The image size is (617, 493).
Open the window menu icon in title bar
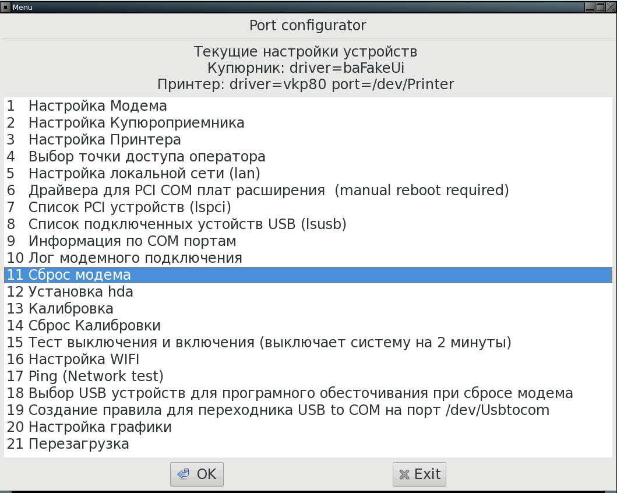[5, 7]
